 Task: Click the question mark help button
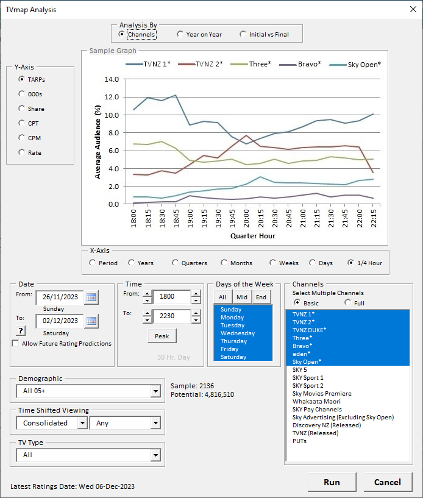(x=21, y=330)
